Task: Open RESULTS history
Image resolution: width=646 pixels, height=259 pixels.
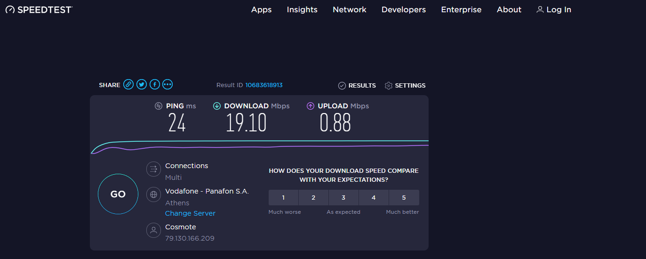Action: tap(357, 86)
